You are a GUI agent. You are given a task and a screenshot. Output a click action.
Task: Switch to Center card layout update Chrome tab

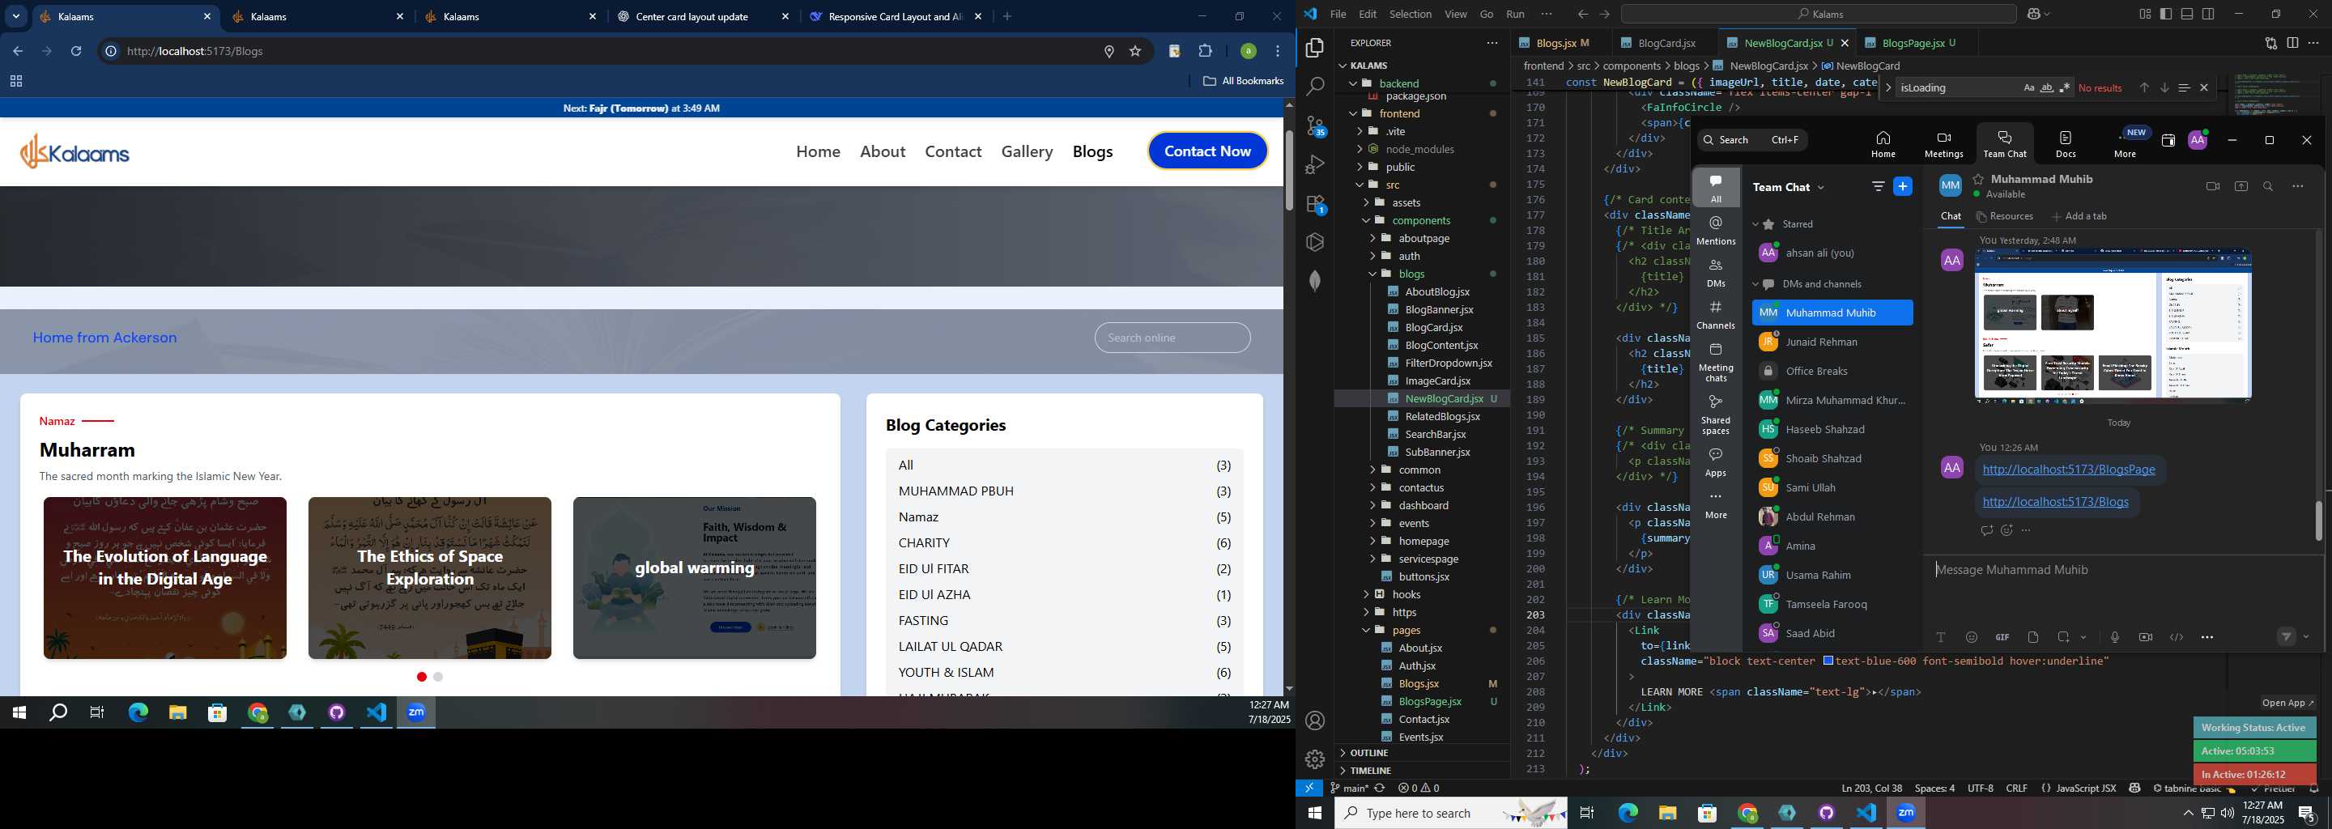[x=692, y=16]
